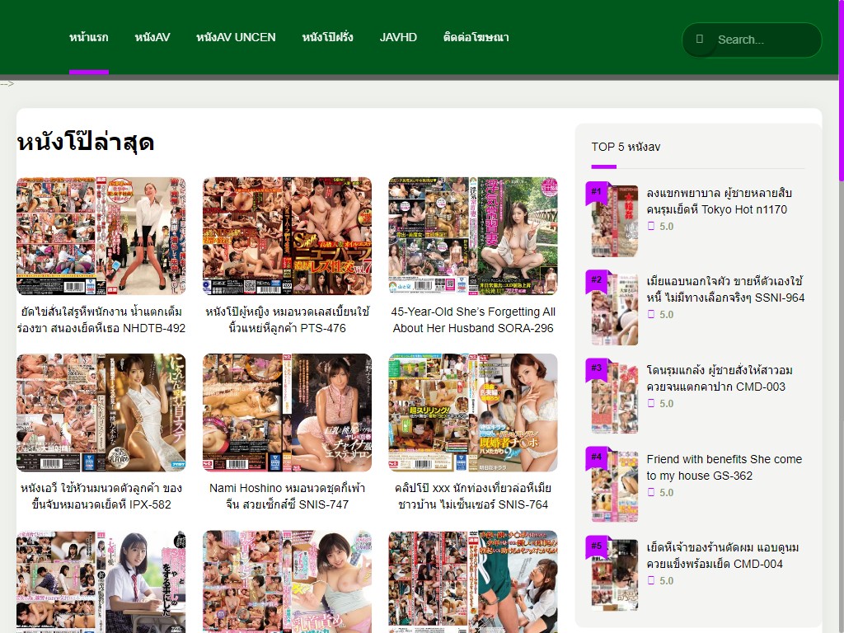Open the ติดต่อโฆษณา contact page
The image size is (844, 633).
click(x=476, y=37)
